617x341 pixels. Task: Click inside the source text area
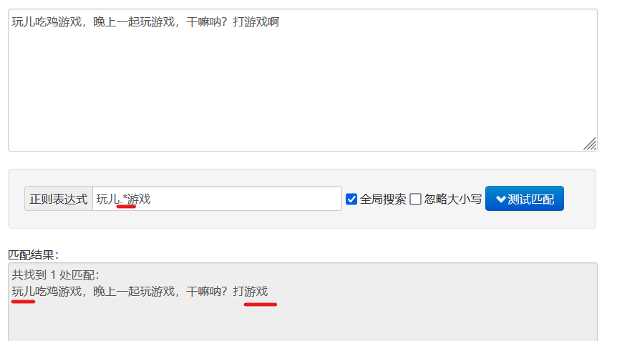click(x=303, y=80)
